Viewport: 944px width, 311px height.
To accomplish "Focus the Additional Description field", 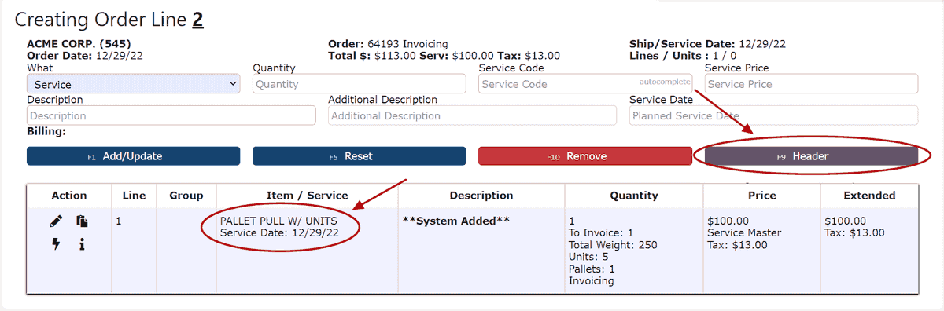I will pyautogui.click(x=472, y=115).
